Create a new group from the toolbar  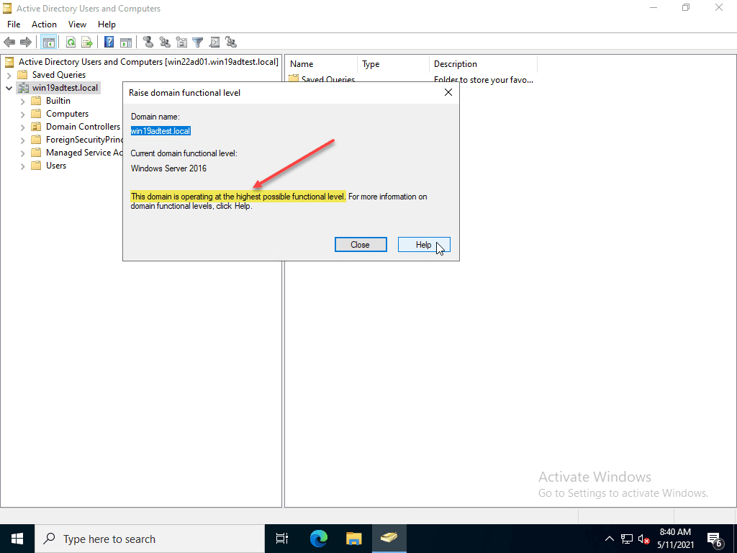click(164, 42)
